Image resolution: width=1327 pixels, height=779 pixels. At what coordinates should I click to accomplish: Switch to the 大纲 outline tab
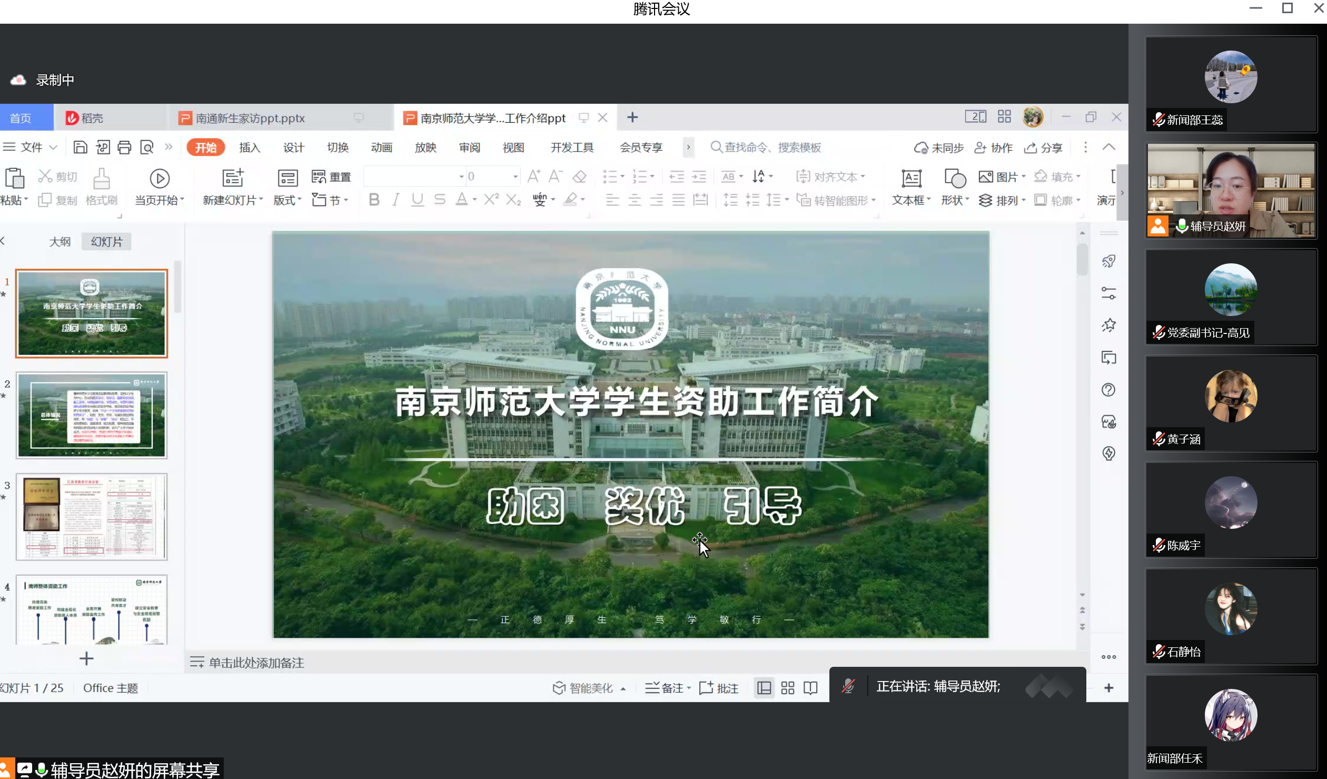[60, 242]
